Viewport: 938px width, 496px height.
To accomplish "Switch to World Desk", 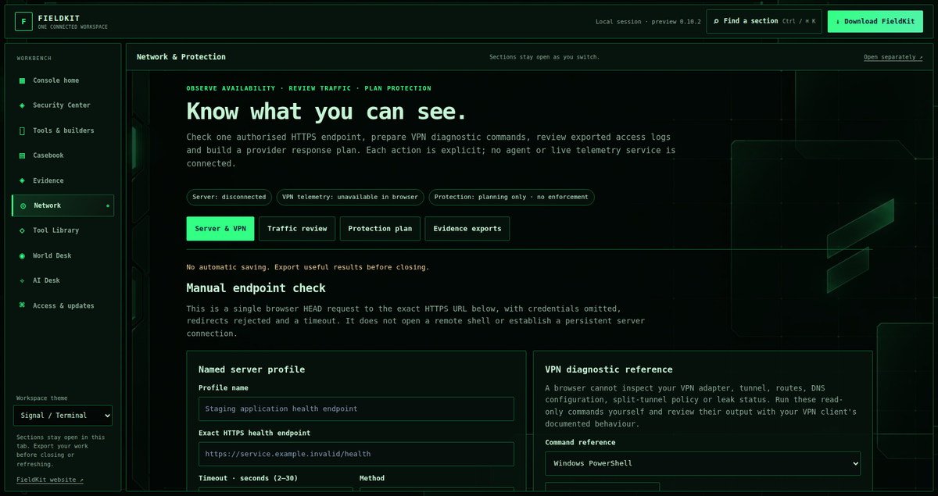I will (63, 255).
